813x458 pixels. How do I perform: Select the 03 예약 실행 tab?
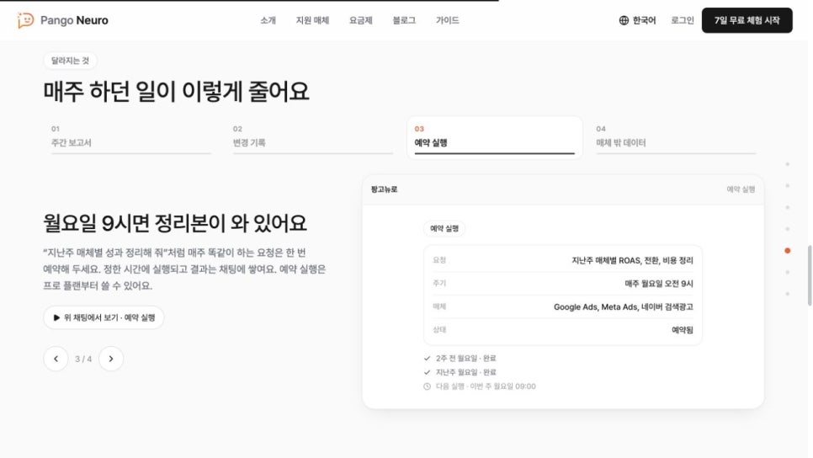[x=495, y=137]
